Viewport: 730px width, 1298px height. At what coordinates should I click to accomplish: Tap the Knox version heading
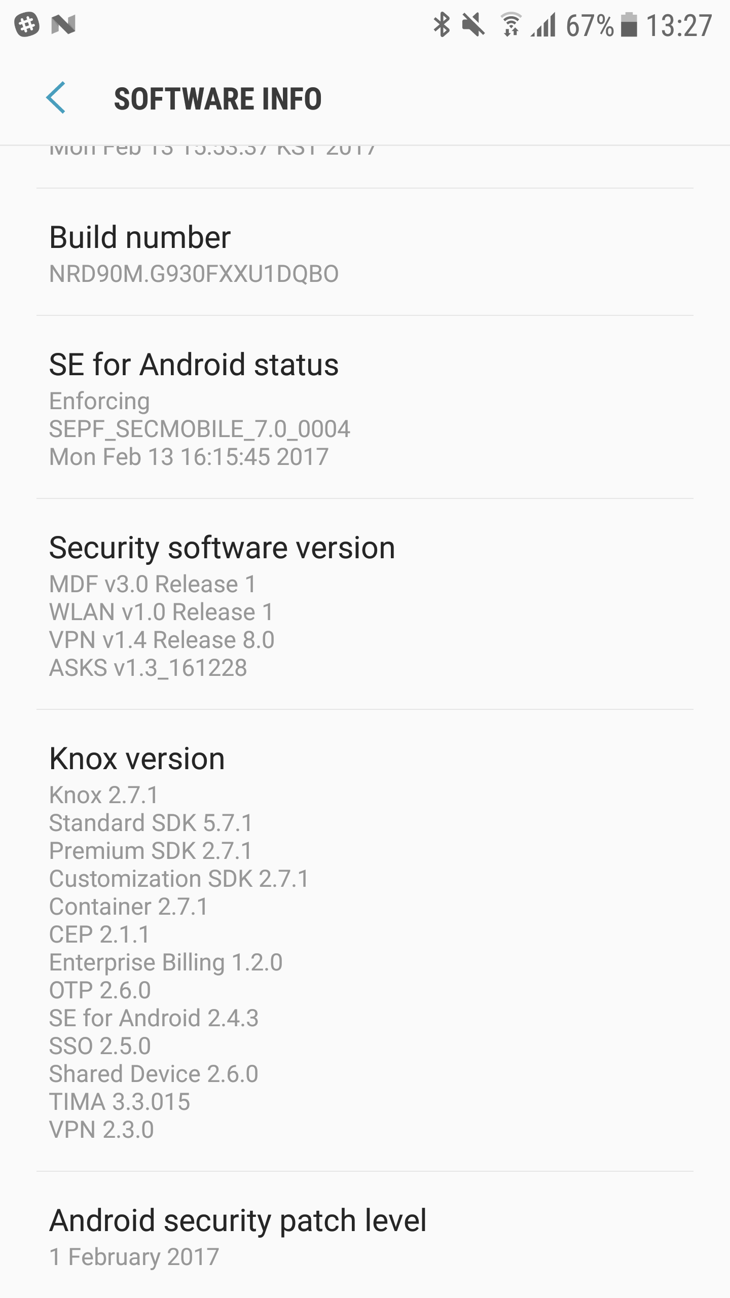click(137, 759)
